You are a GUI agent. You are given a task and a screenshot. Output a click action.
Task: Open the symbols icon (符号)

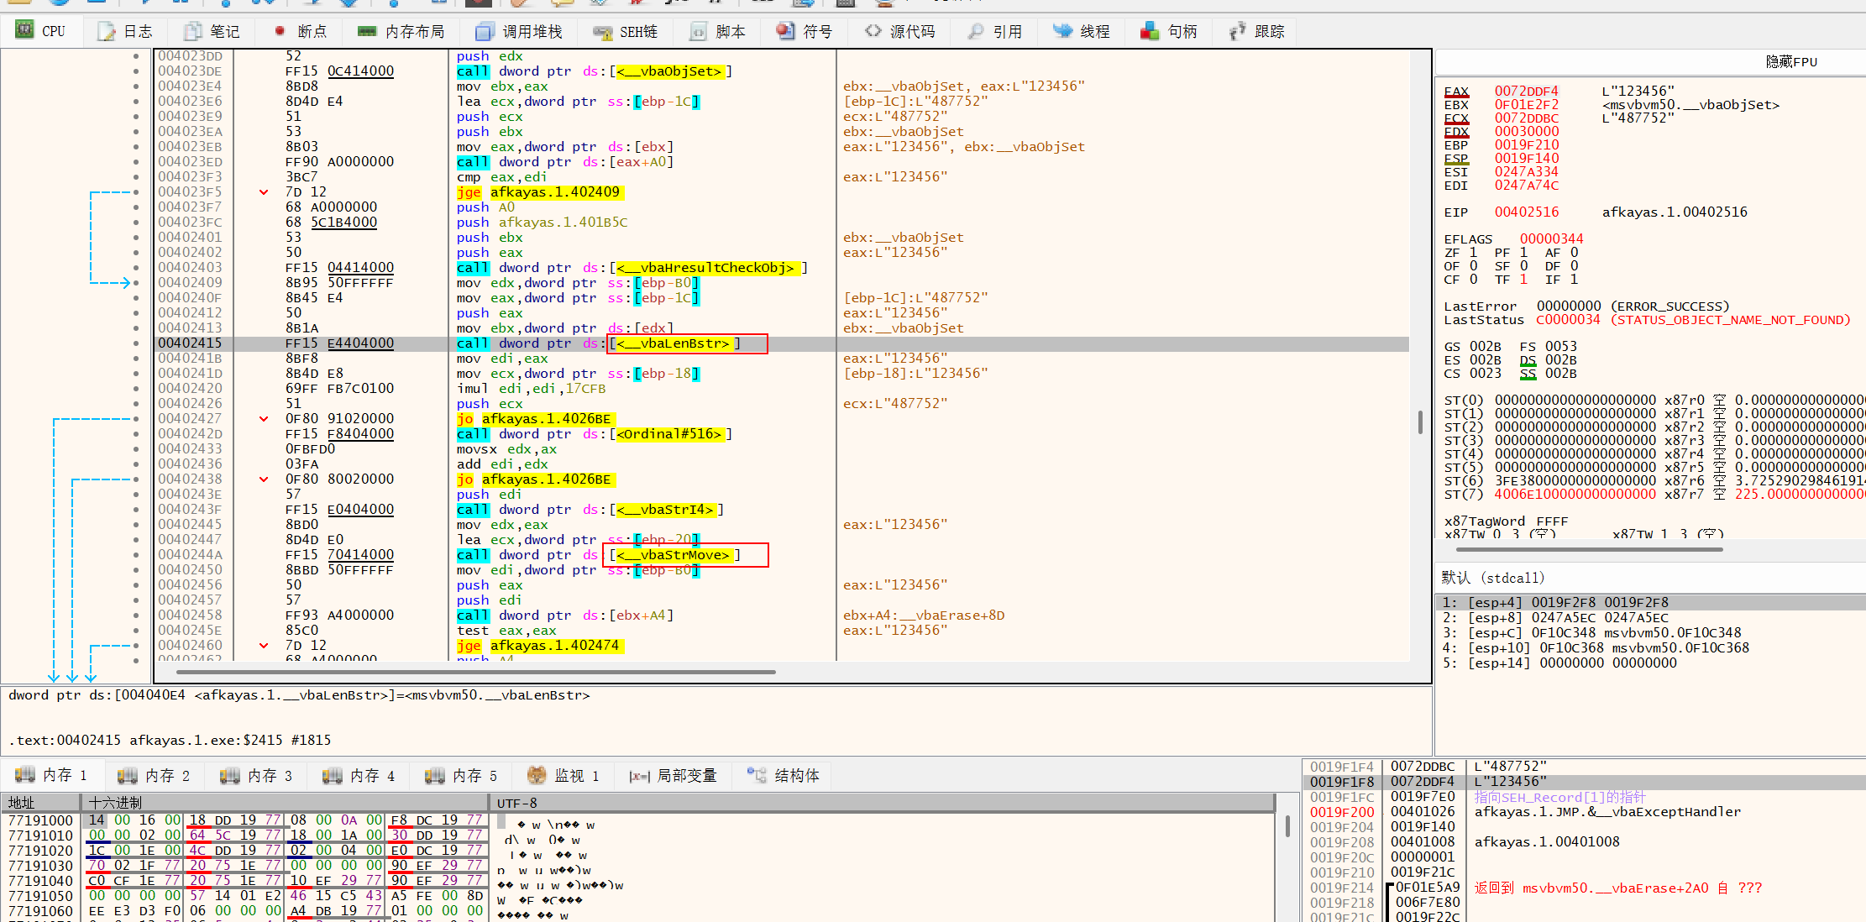click(785, 31)
